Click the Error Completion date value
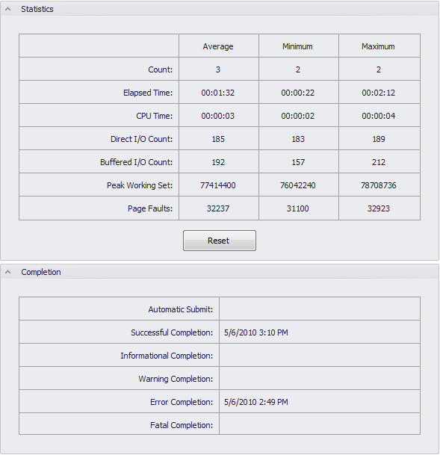 click(x=256, y=402)
